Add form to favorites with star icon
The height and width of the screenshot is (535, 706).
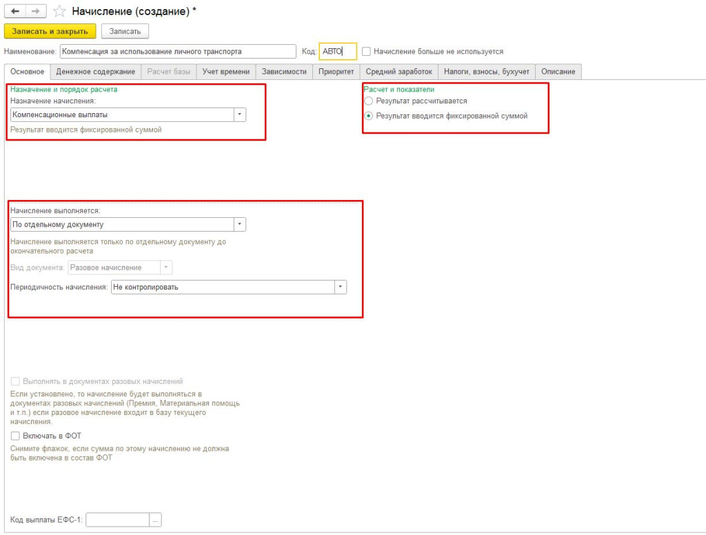coord(60,12)
